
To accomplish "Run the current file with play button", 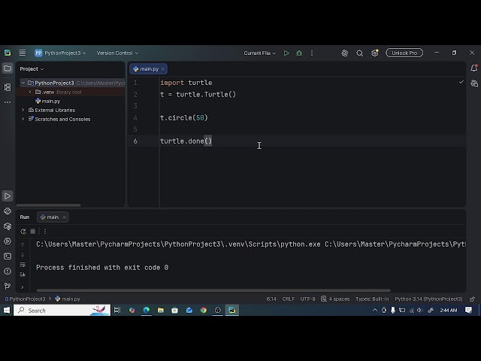I will (286, 53).
